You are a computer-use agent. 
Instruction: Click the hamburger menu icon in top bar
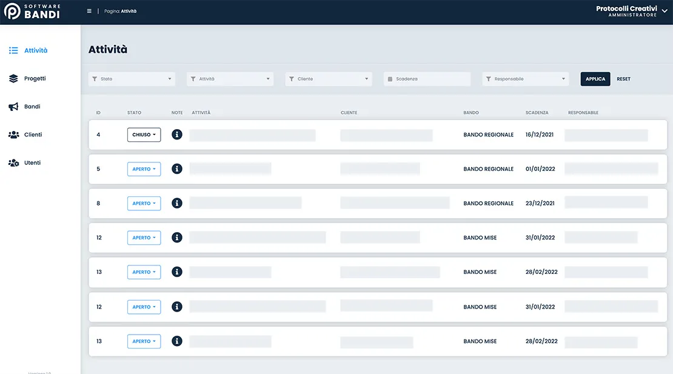point(89,10)
